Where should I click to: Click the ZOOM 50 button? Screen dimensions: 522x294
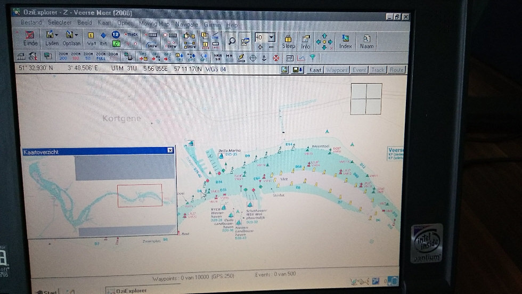[88, 56]
